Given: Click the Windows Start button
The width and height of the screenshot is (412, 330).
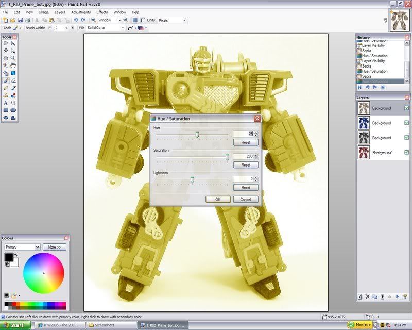Looking at the screenshot, I should 15,325.
